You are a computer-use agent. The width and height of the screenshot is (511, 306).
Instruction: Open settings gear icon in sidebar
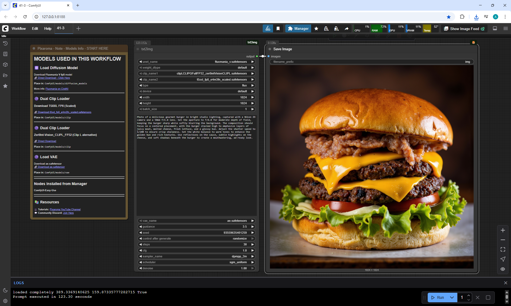click(x=5, y=301)
